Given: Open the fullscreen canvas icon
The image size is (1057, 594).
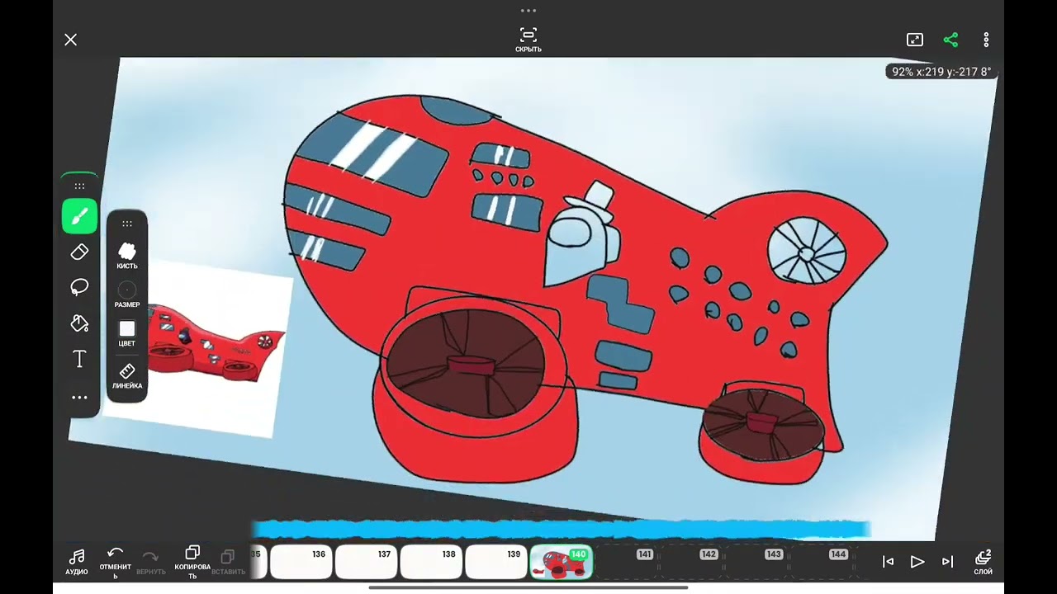Looking at the screenshot, I should pyautogui.click(x=915, y=40).
